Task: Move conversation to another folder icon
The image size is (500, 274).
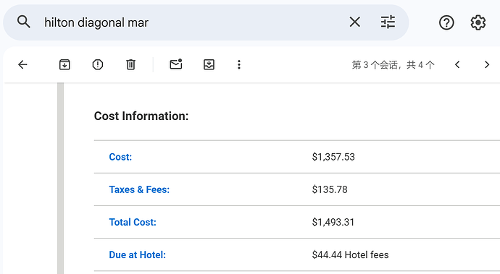Action: click(x=209, y=64)
